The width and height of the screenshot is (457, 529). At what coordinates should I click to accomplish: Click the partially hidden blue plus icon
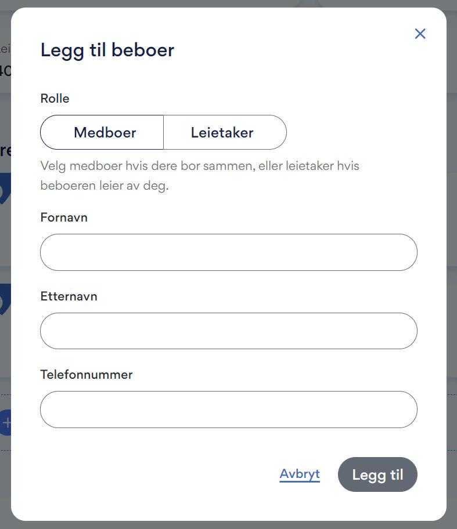(6, 422)
